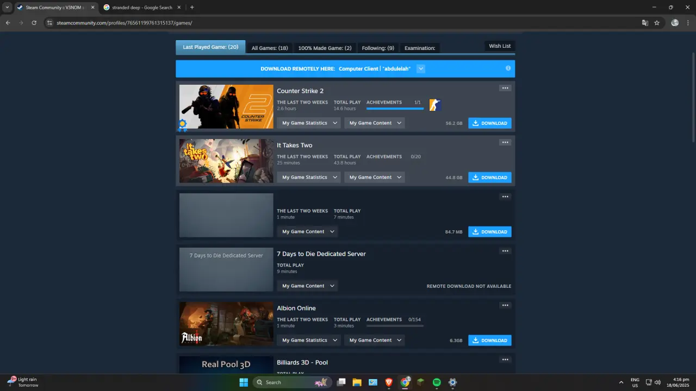The height and width of the screenshot is (391, 696).
Task: Expand My Game Statistics for Albion Online
Action: pos(309,340)
